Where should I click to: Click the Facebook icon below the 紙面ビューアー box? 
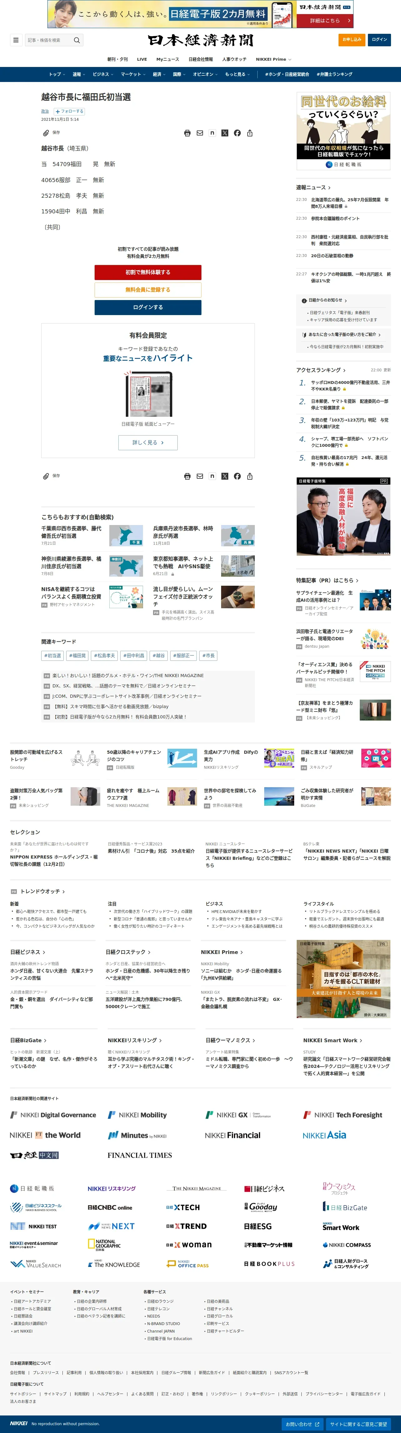(x=237, y=476)
